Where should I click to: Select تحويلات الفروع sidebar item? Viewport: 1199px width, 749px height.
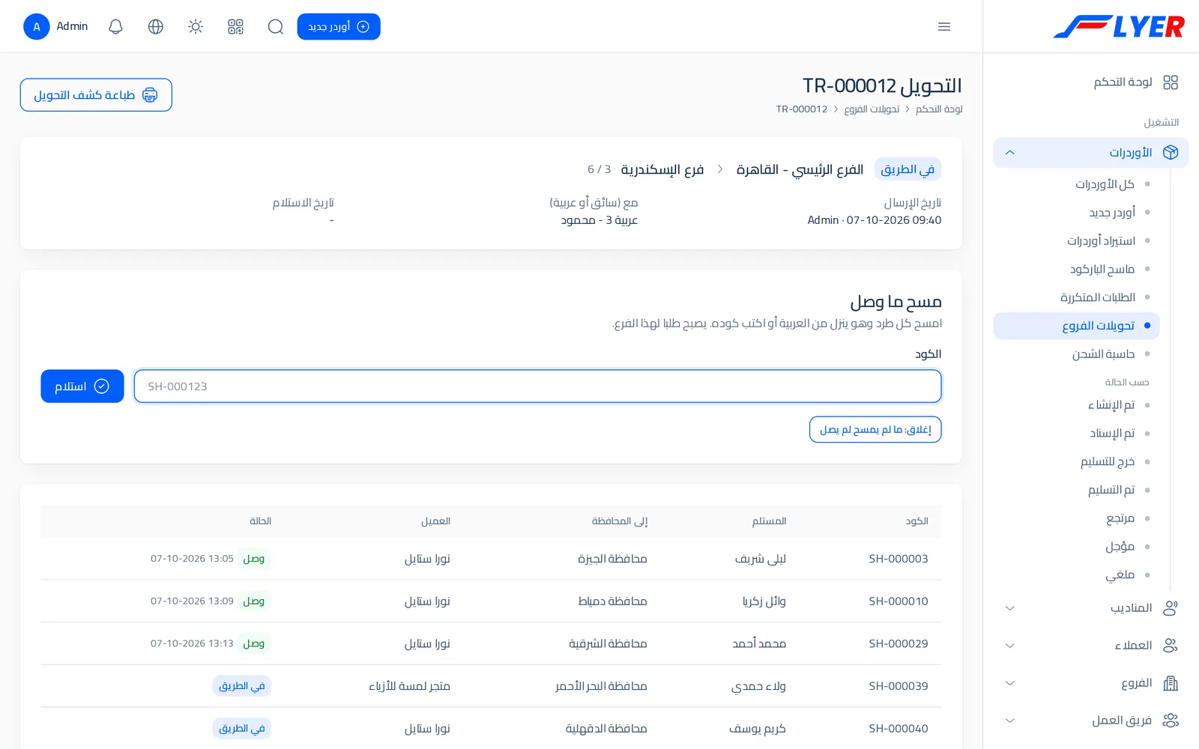1076,326
